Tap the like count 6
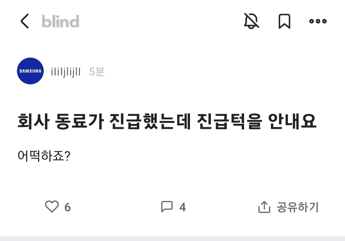 (67, 207)
